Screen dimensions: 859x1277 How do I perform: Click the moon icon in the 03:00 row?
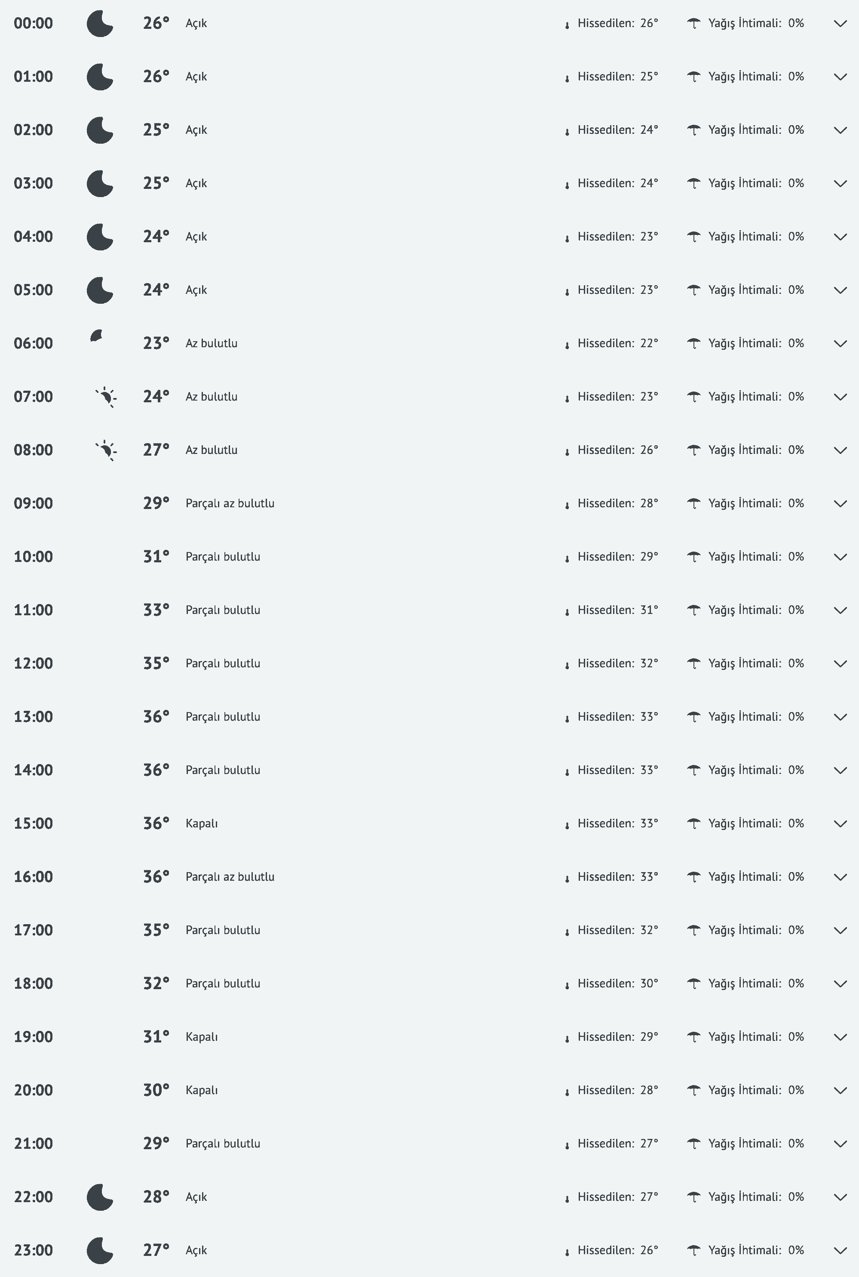click(100, 183)
